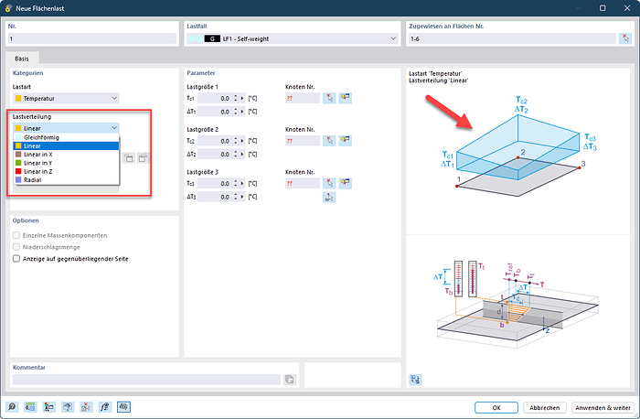Toggle Einzelne Massenkomponenten checkbox
Screen dimensions: 640x419
coord(16,235)
